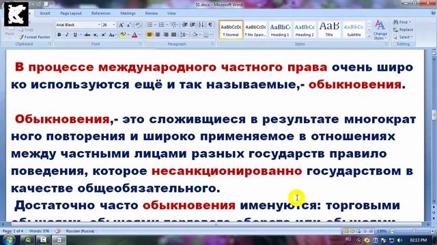Align text to the right
Image resolution: width=437 pixels, height=245 pixels.
click(x=166, y=35)
